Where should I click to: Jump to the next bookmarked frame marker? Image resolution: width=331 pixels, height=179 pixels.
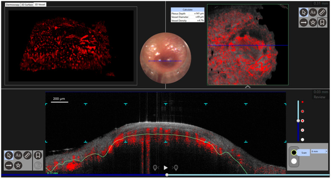coord(175,168)
